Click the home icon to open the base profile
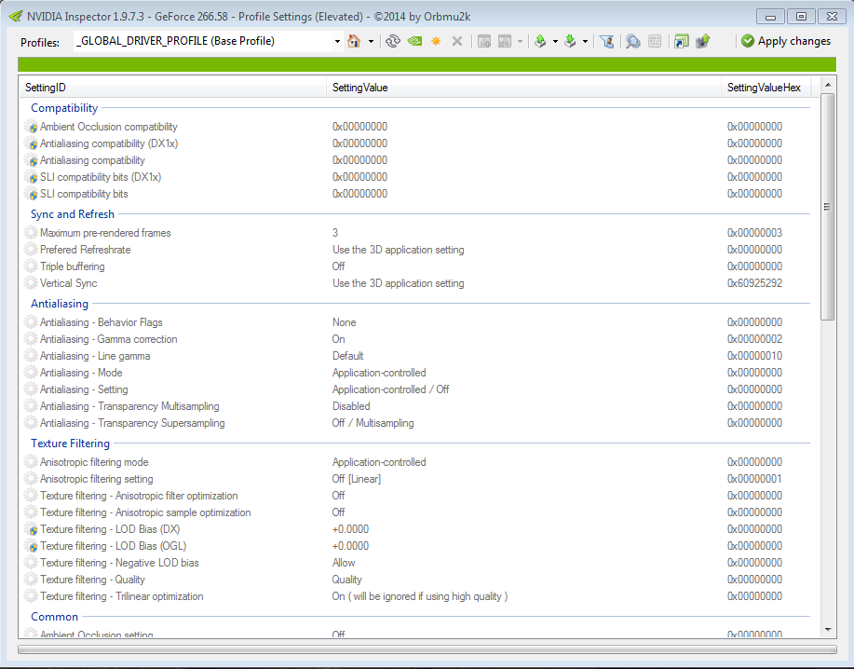The image size is (854, 669). click(354, 41)
